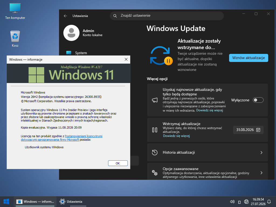Image resolution: width=276 pixels, height=207 pixels.
Task: Go back using the Settings arrow
Action: point(65,16)
